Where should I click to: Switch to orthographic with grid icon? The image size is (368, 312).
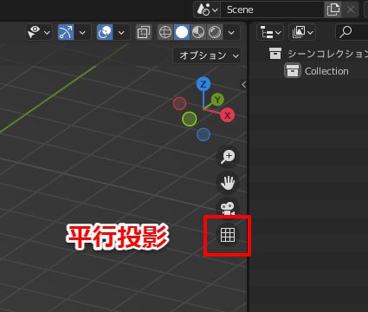228,235
